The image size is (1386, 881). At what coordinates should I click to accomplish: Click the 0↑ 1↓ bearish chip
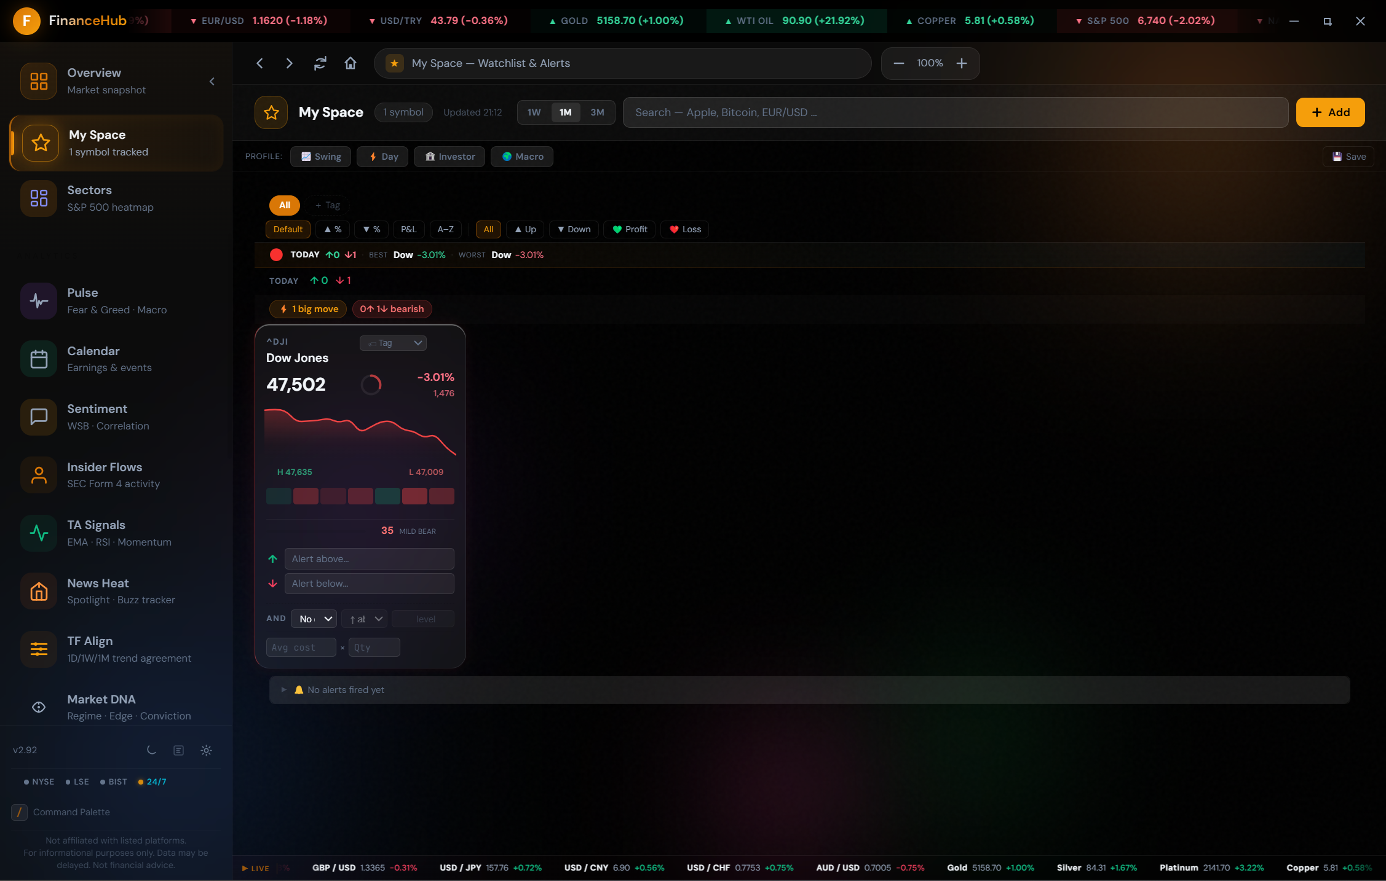tap(392, 309)
